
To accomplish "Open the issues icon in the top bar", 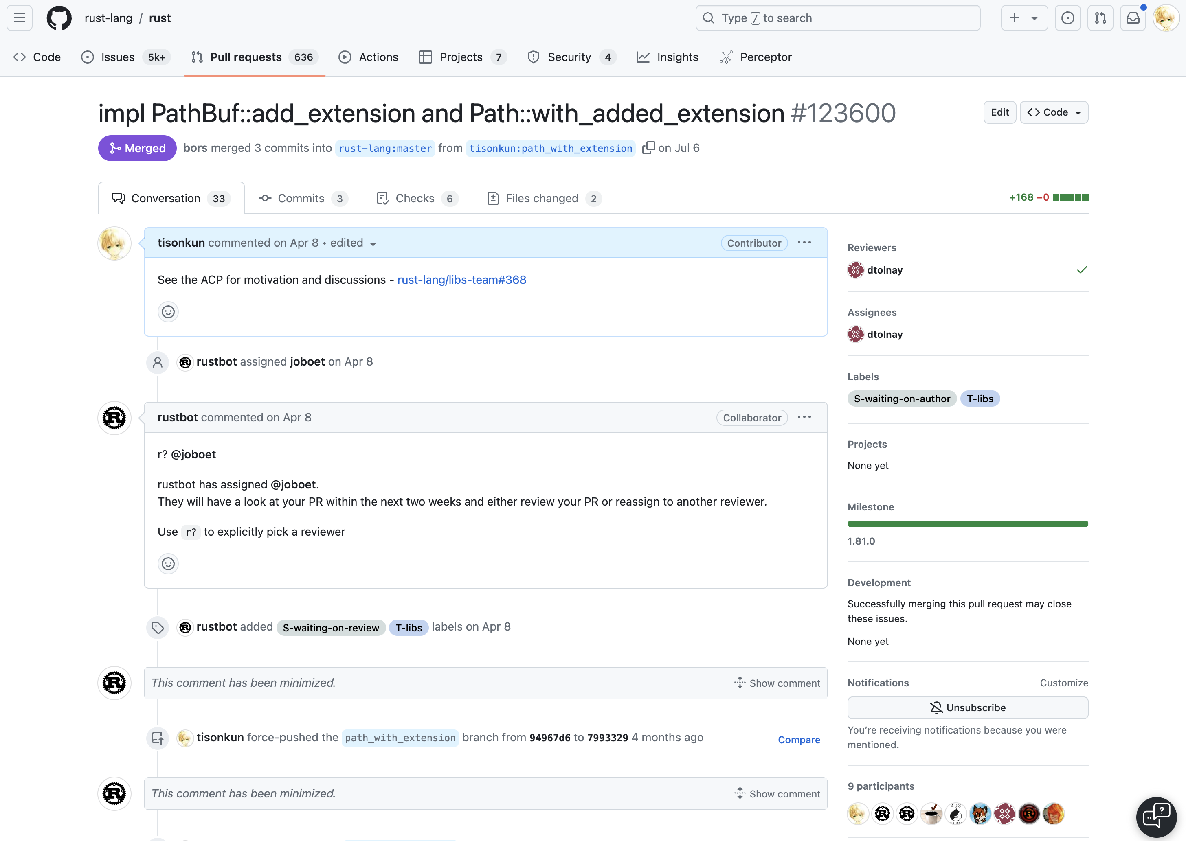I will (x=1067, y=18).
